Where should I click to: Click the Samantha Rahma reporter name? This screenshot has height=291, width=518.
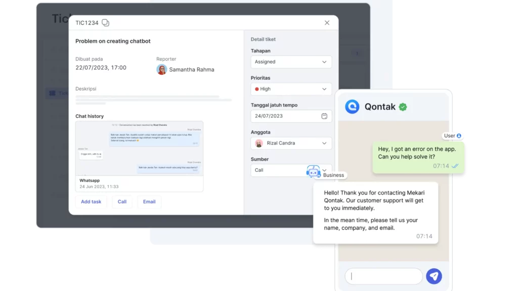192,70
